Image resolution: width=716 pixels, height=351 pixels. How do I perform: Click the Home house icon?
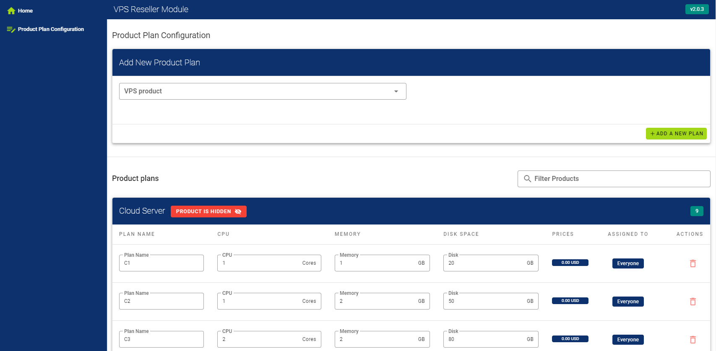(11, 11)
